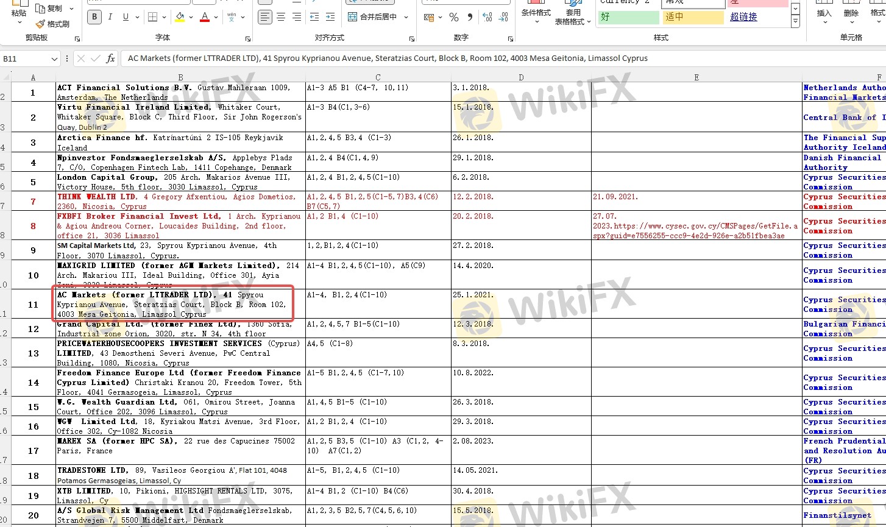Open the 字体 font dialog launcher

247,39
